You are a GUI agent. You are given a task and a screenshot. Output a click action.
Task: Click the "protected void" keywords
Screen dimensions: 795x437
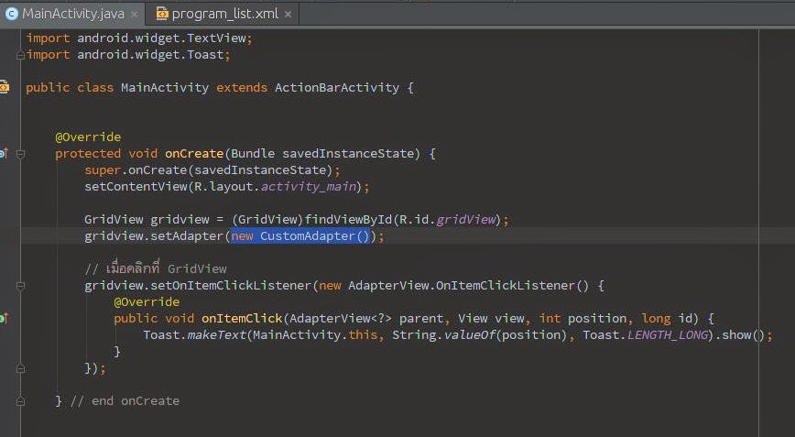click(106, 154)
